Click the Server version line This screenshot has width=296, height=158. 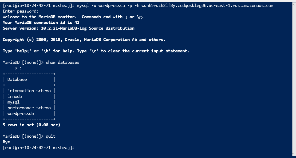(69, 28)
